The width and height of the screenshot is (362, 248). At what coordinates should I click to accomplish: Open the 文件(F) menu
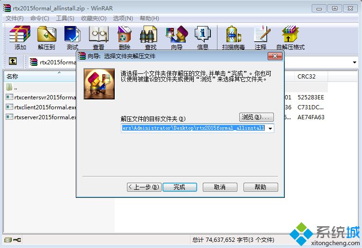[x=15, y=18]
